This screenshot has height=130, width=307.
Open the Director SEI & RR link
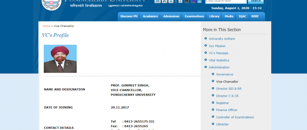(x=229, y=89)
